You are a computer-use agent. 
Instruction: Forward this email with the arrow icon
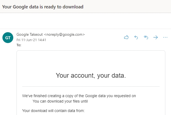pyautogui.click(x=156, y=37)
